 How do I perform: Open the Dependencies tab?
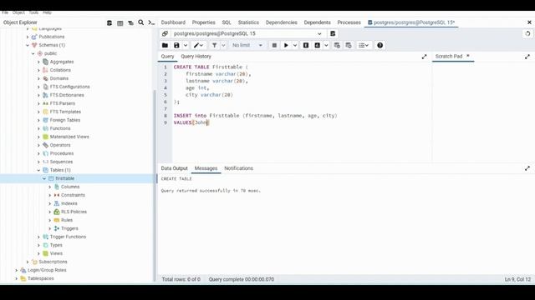(x=282, y=22)
